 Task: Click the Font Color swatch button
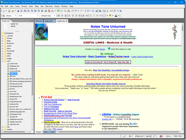(x=116, y=16)
